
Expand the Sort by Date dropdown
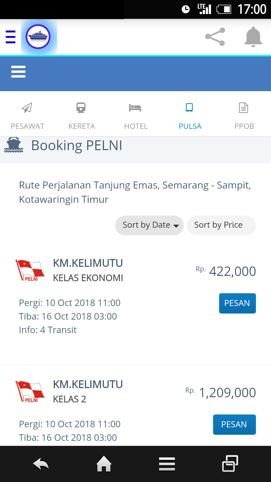(149, 225)
